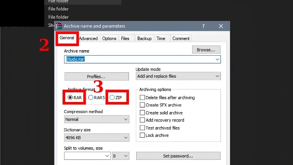Click the Profiles... button
Viewport: 293px width, 165px height.
coord(97,77)
